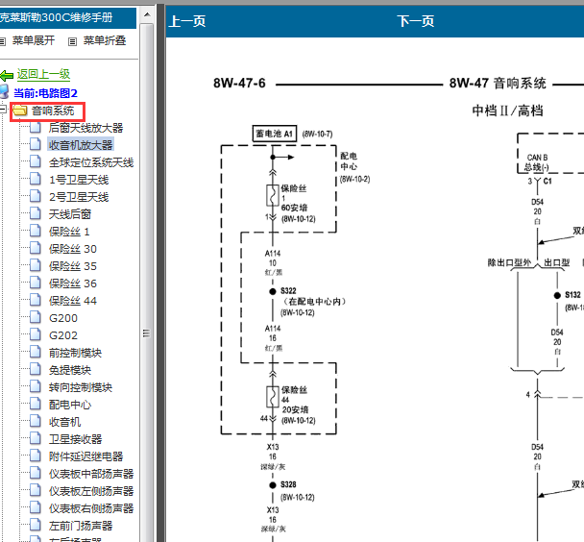Open 仪表板左侧扬声器 page
Image resolution: width=584 pixels, height=542 pixels.
(x=91, y=491)
